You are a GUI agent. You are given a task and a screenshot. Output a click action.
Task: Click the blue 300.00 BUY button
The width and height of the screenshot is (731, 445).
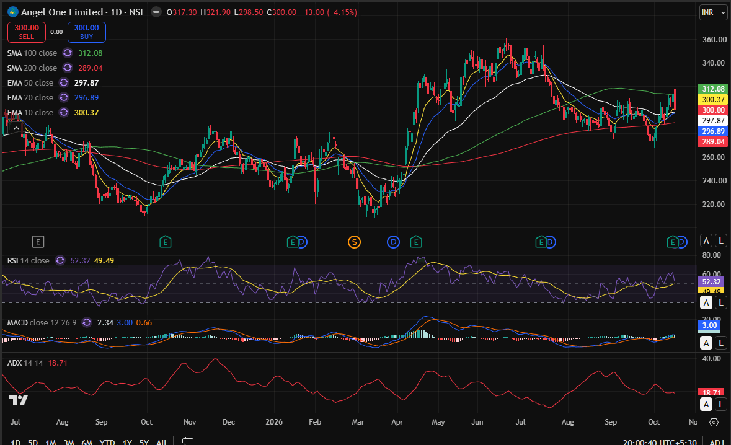point(87,32)
